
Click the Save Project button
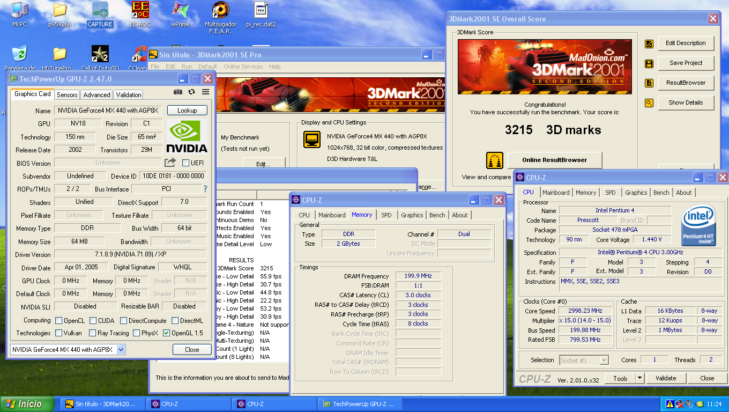coord(686,63)
